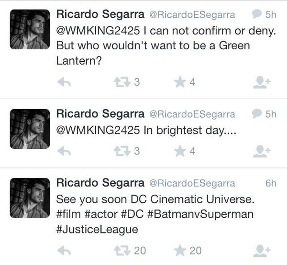Viewport: 287px width, 265px height.
Task: Open @RicardoESegarra handle on the second tweet
Action: coord(192,114)
